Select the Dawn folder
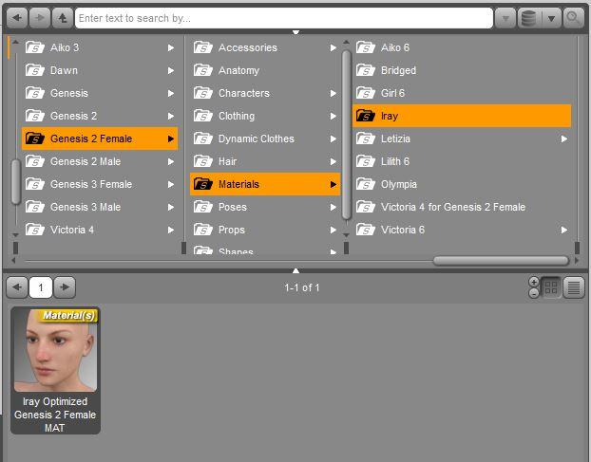 tap(100, 70)
